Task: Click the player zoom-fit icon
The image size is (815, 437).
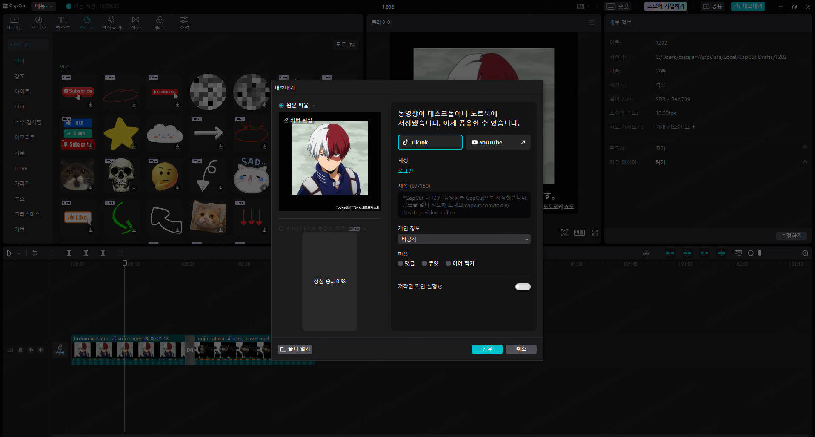Action: tap(565, 233)
